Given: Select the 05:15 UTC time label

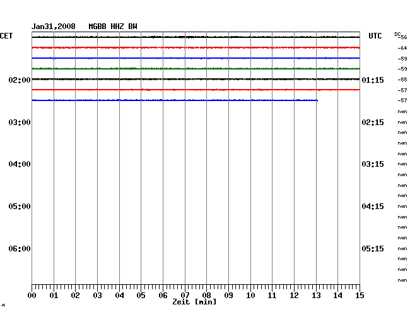Looking at the screenshot, I should pyautogui.click(x=373, y=248).
